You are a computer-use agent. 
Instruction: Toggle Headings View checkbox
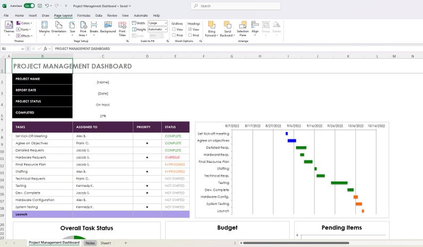tap(190, 29)
